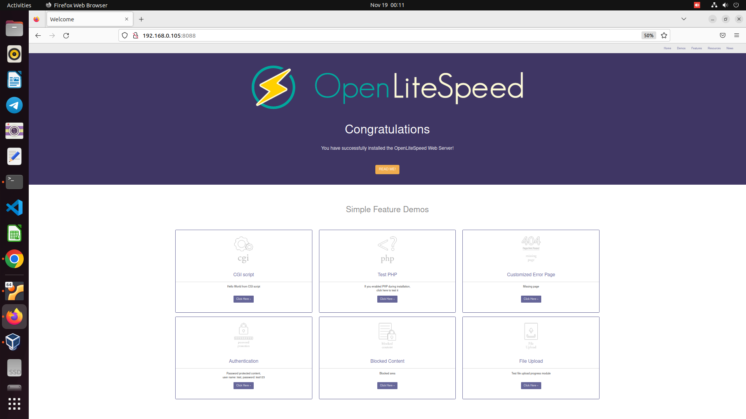The height and width of the screenshot is (419, 746).
Task: Open the Customized Error Page link
Action: [x=531, y=274]
